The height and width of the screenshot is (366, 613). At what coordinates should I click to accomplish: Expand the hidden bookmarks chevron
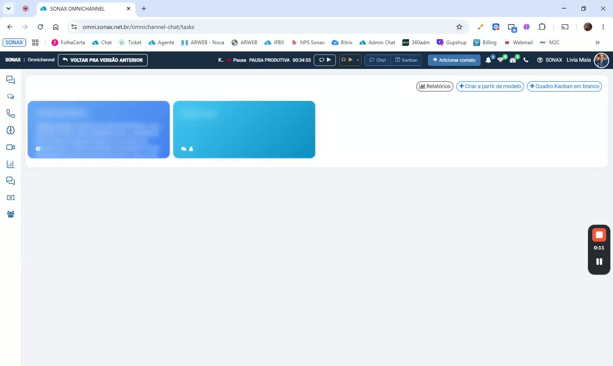click(x=598, y=43)
